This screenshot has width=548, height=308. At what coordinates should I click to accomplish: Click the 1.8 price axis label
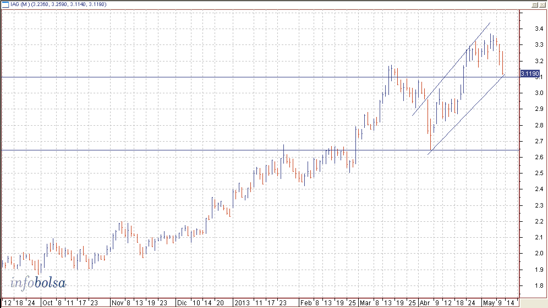539,285
